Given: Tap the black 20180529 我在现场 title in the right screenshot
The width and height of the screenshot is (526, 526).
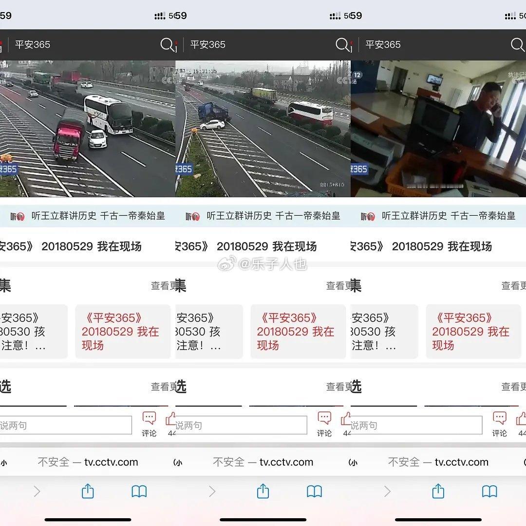Looking at the screenshot, I should point(442,246).
